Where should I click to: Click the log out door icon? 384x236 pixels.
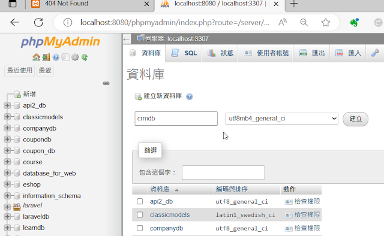coord(46,58)
